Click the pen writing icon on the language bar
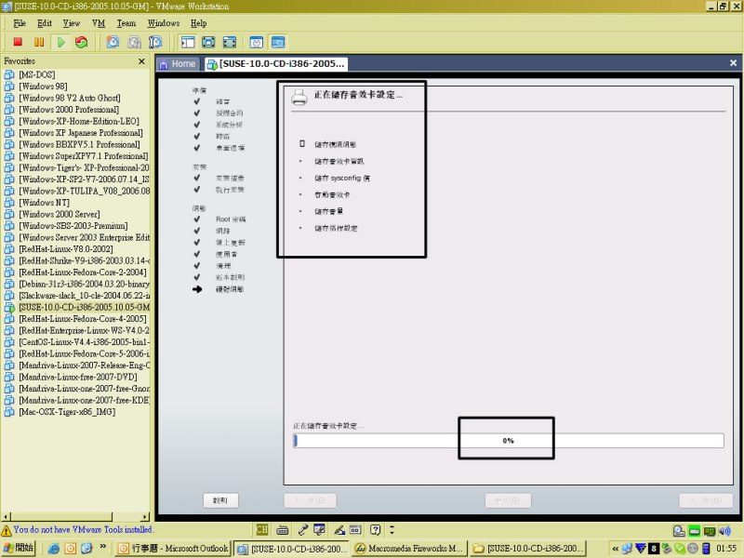This screenshot has width=744, height=558. [339, 529]
